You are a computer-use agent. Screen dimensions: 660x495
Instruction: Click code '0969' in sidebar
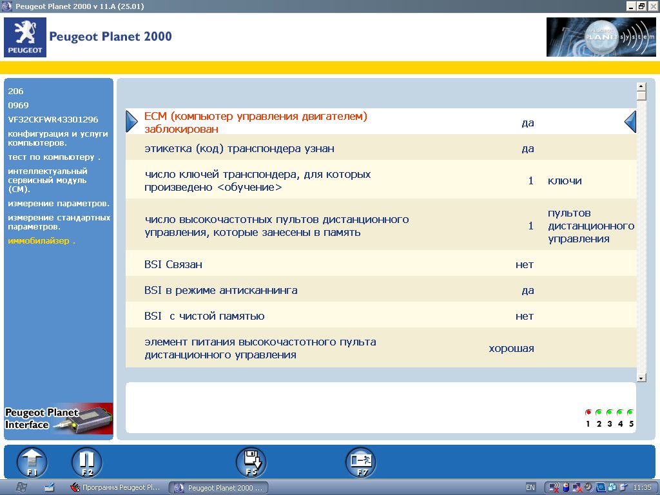click(x=18, y=105)
